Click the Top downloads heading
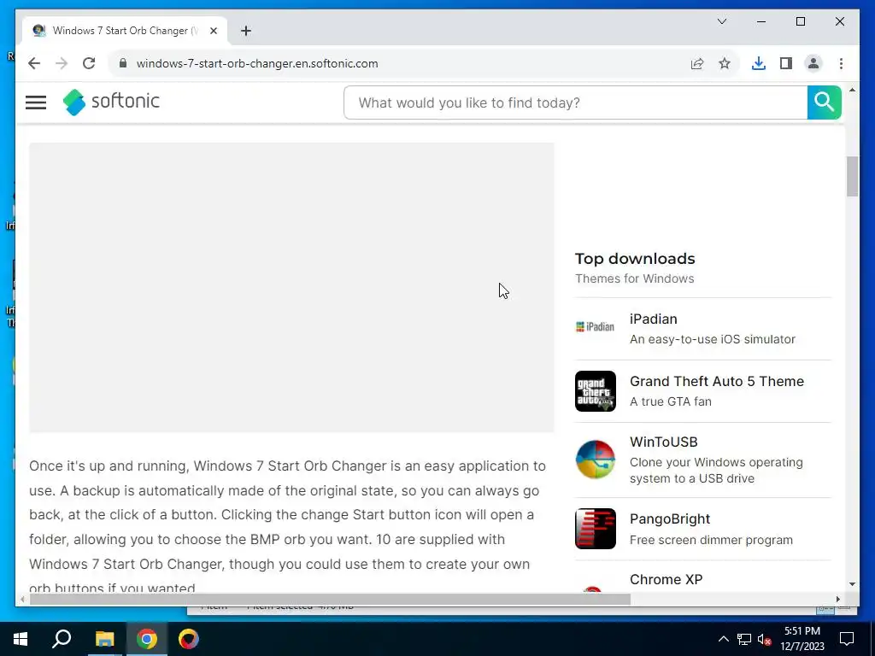The width and height of the screenshot is (875, 656). click(635, 259)
